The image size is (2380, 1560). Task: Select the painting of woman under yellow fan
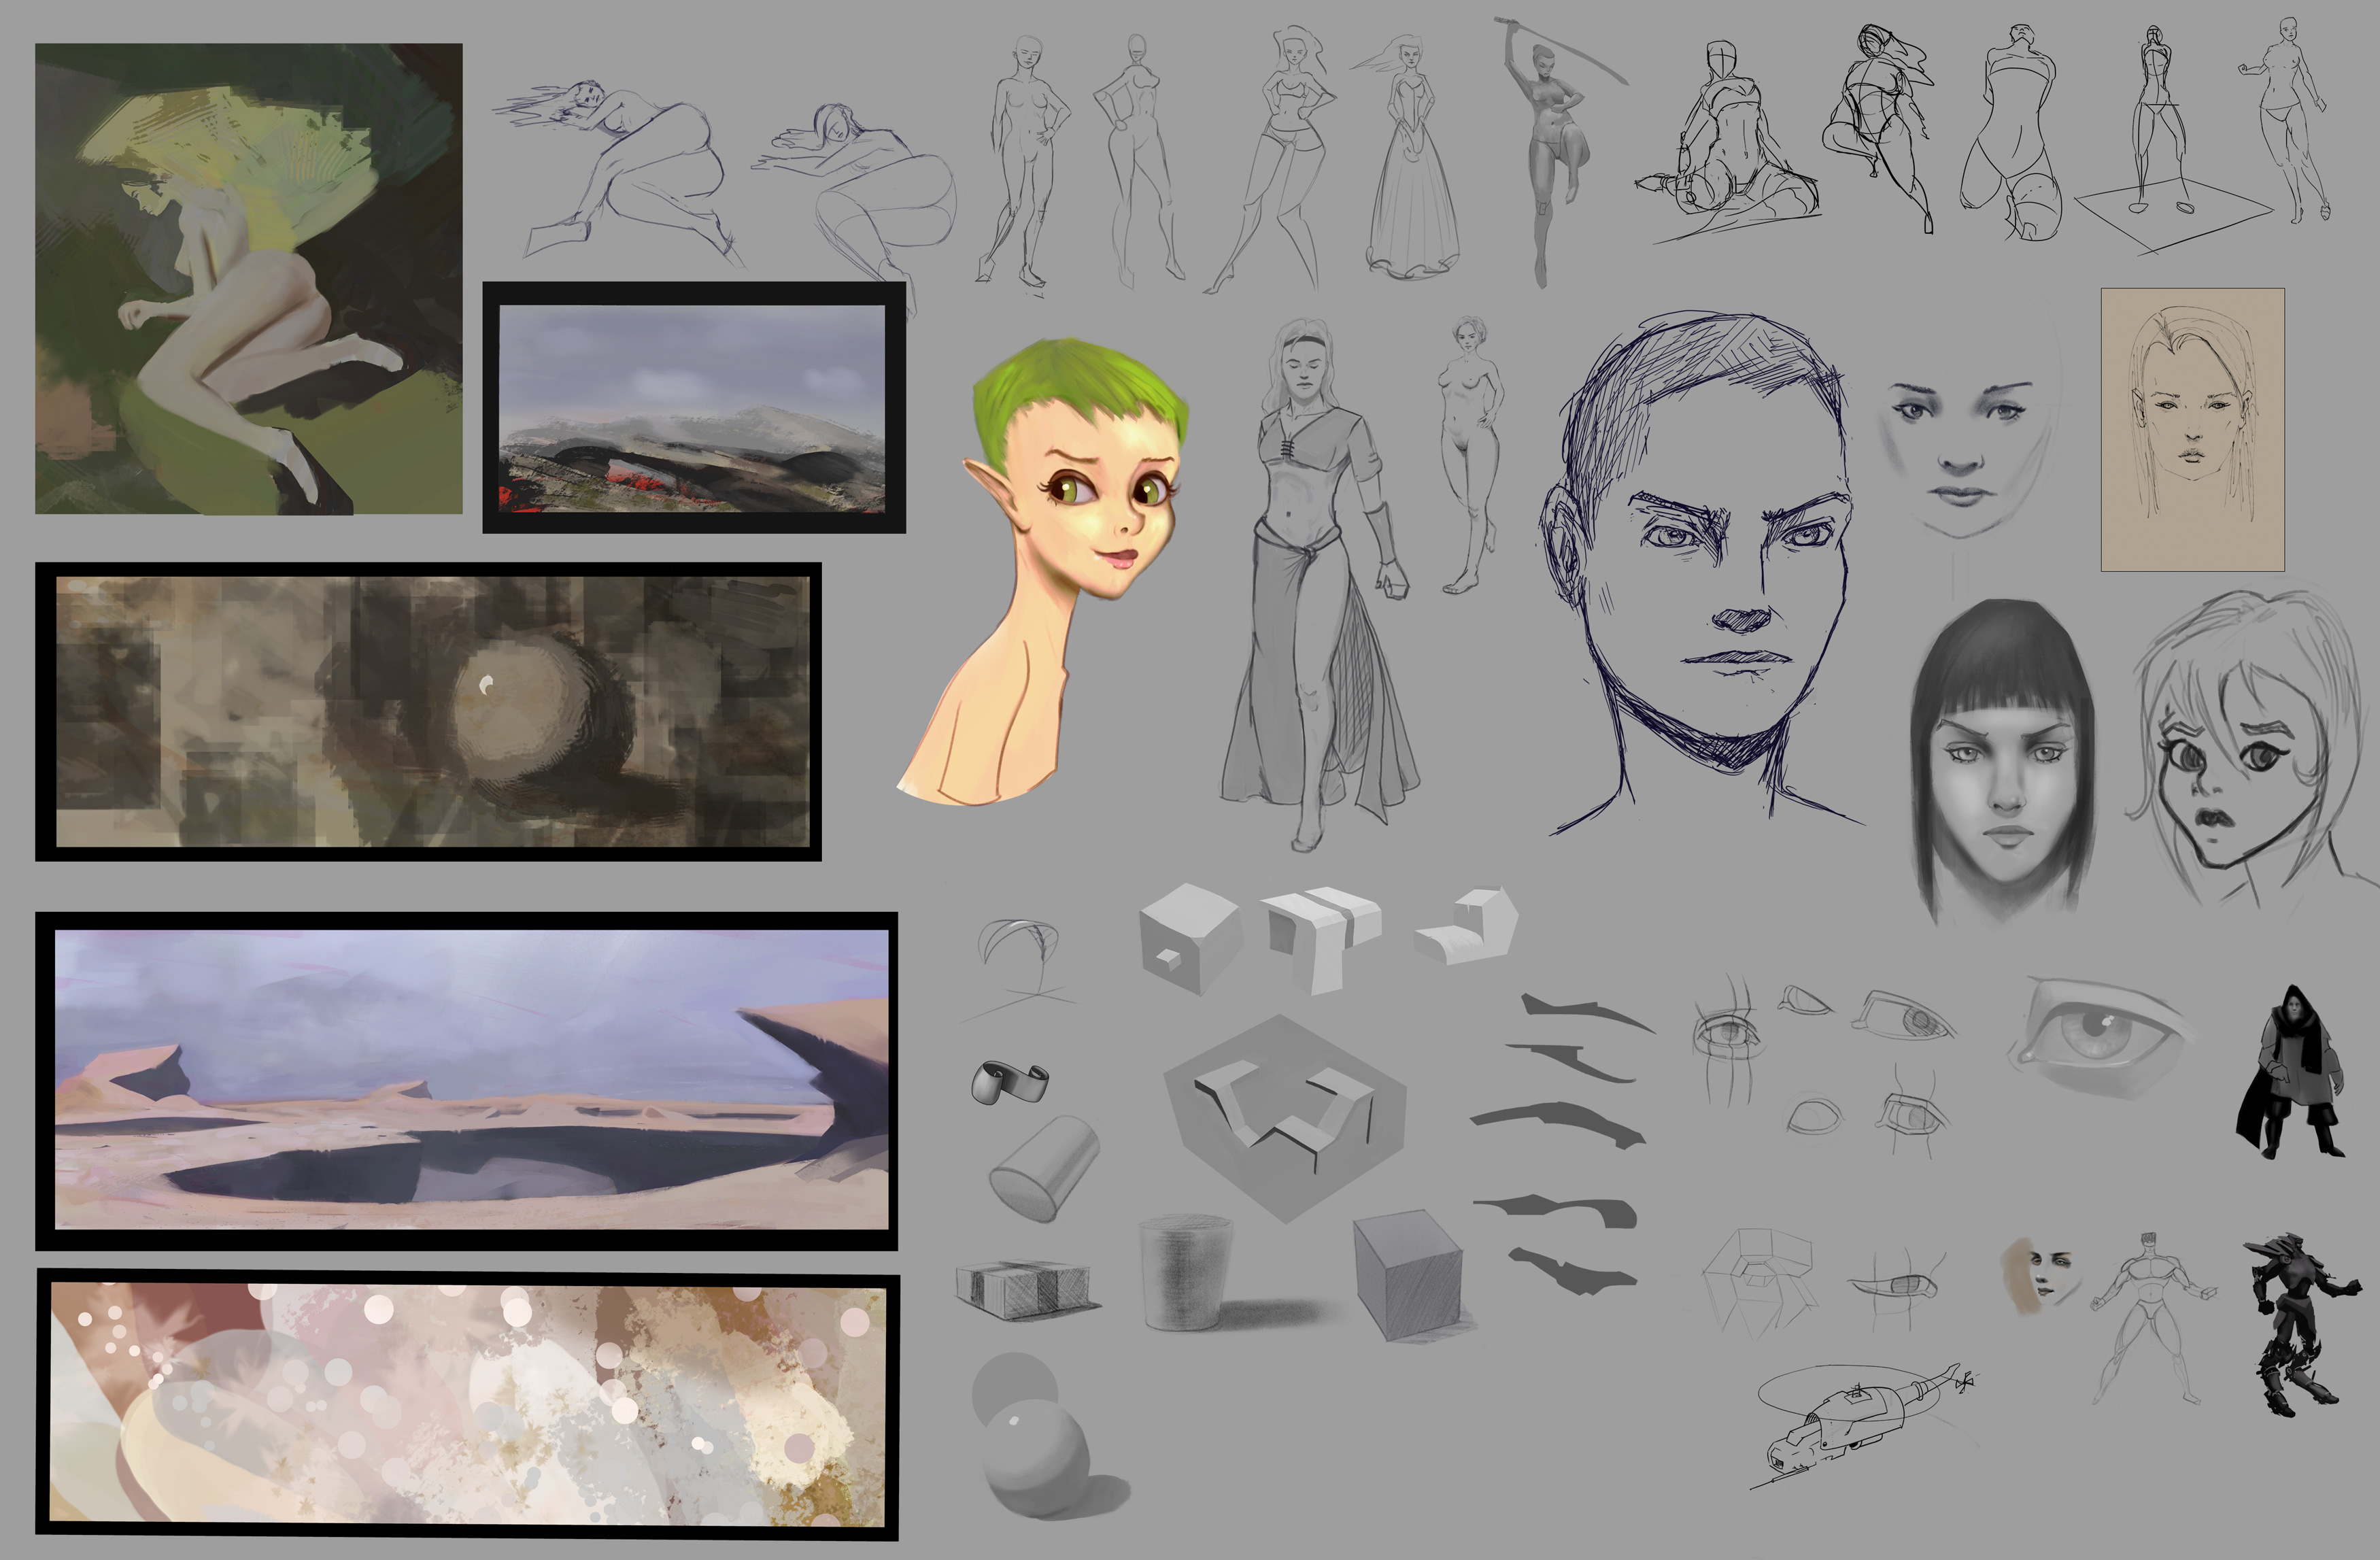tap(249, 278)
